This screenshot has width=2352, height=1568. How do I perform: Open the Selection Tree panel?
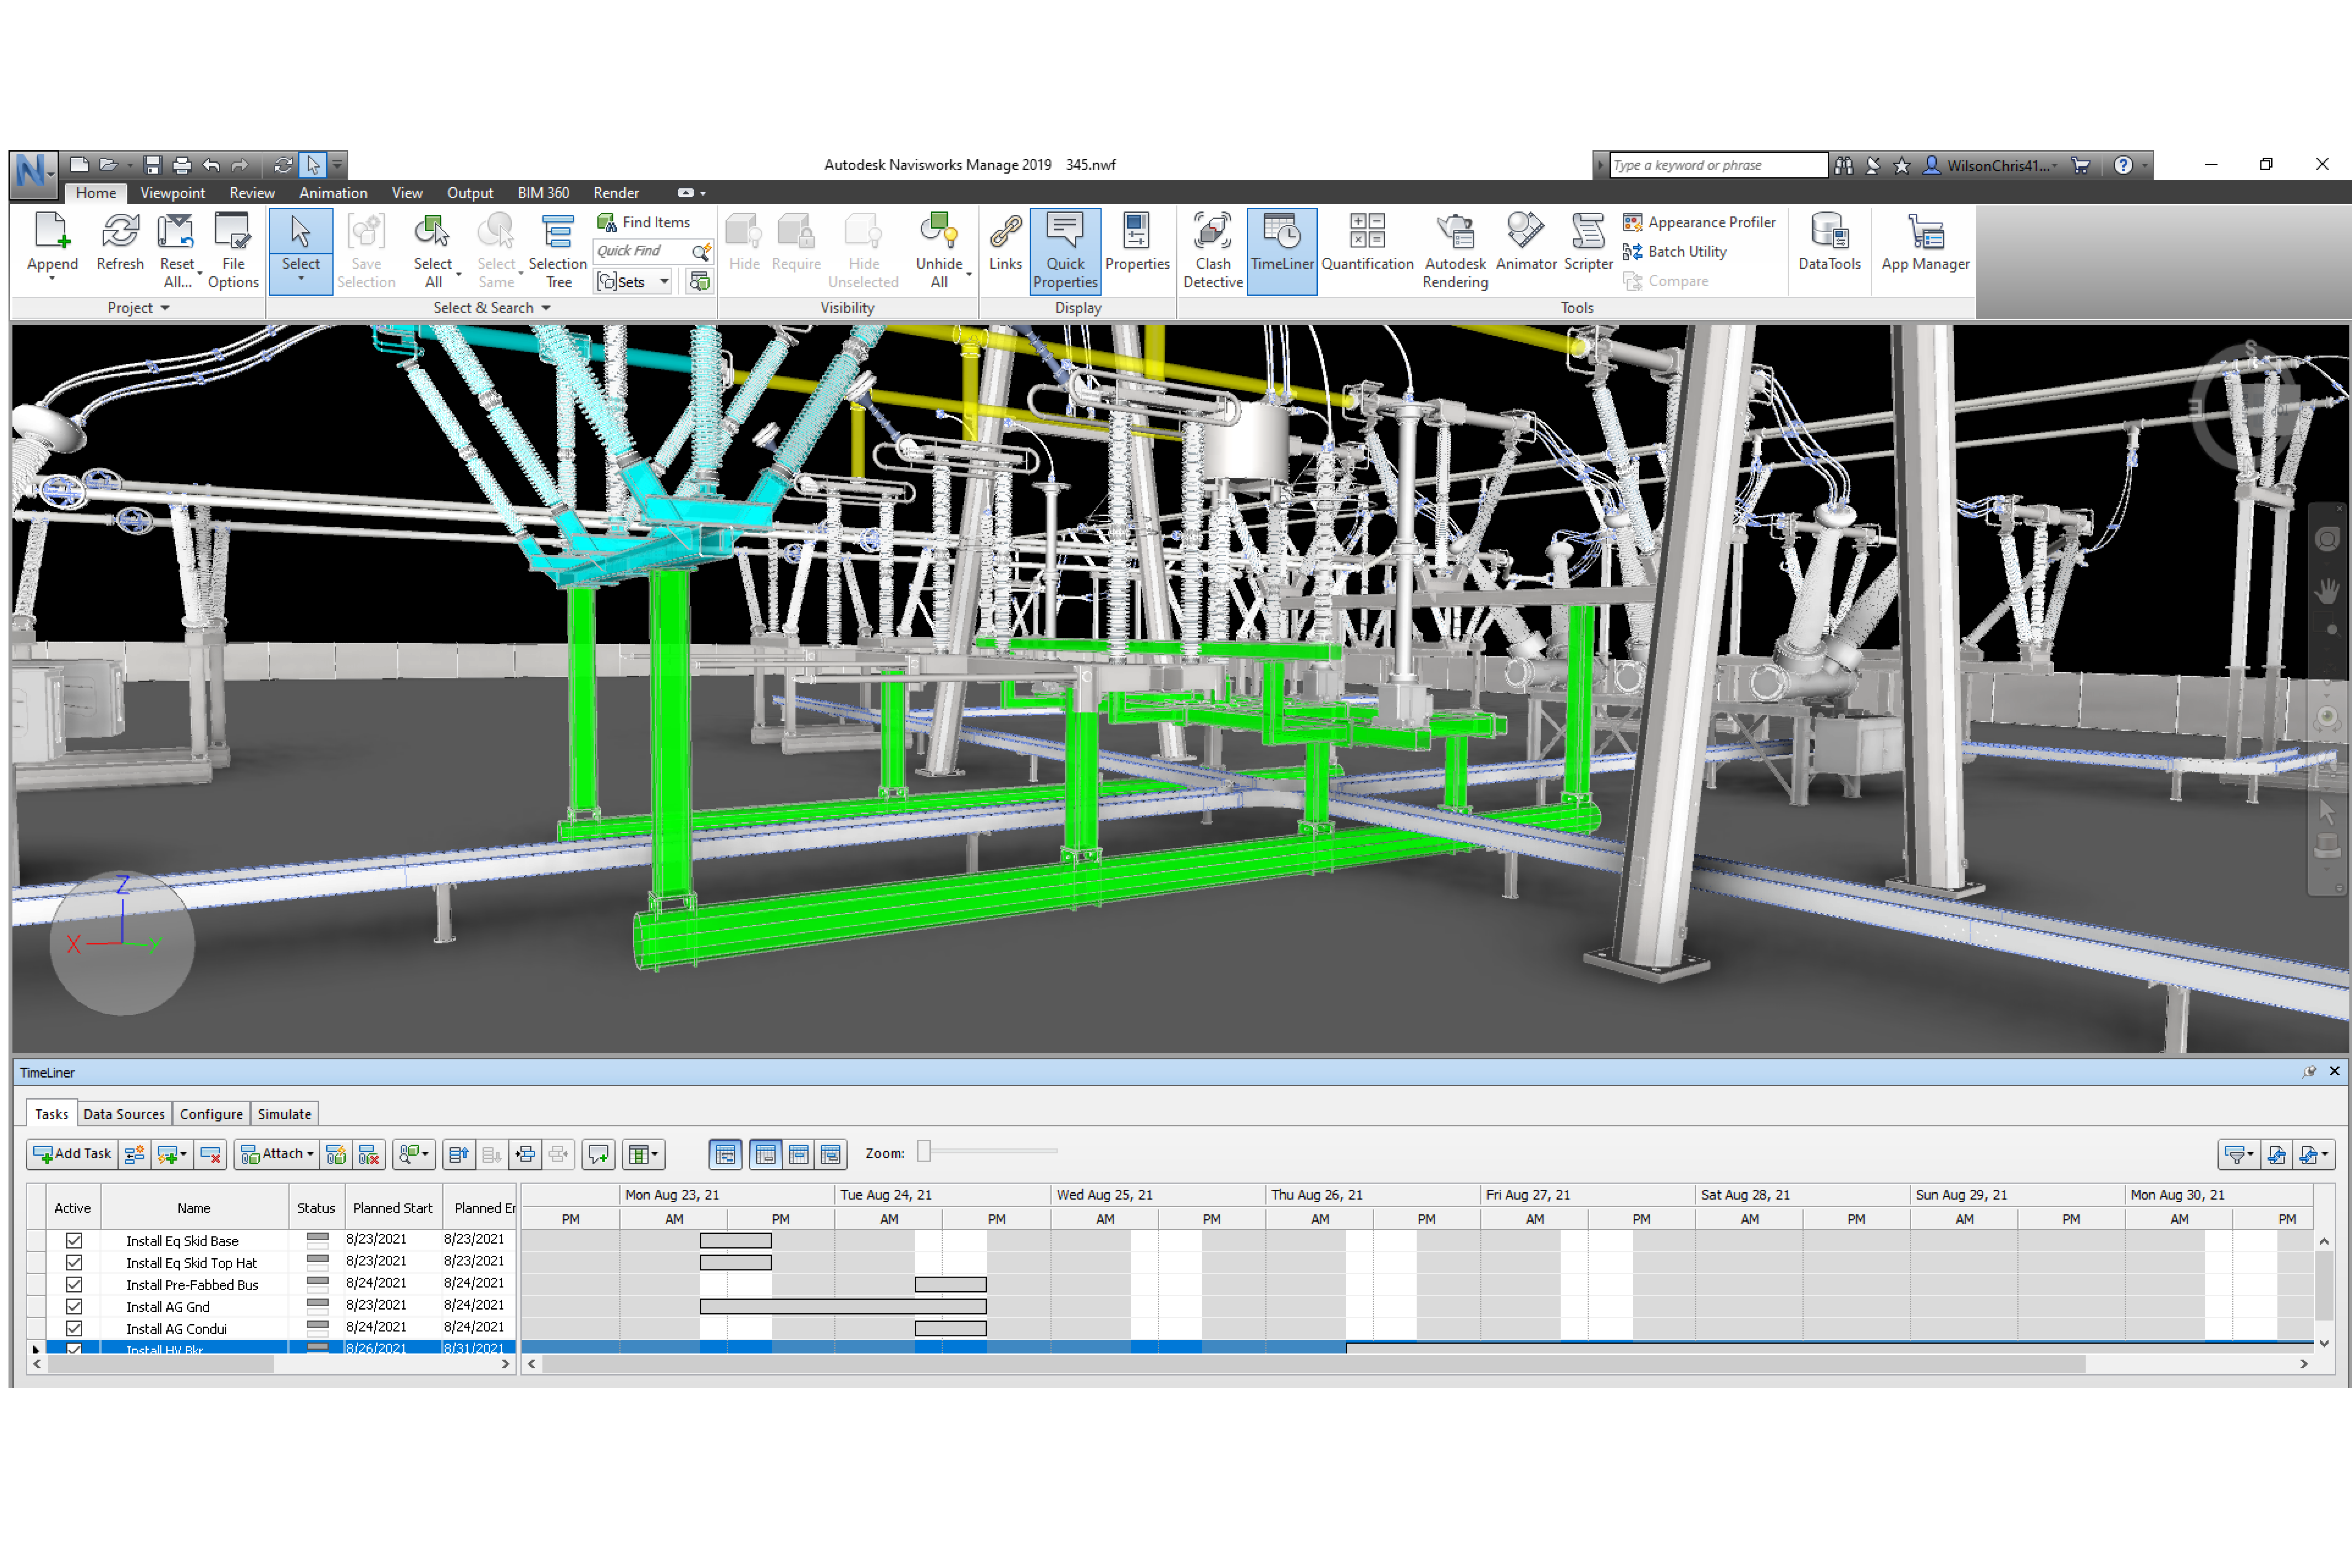click(x=557, y=250)
